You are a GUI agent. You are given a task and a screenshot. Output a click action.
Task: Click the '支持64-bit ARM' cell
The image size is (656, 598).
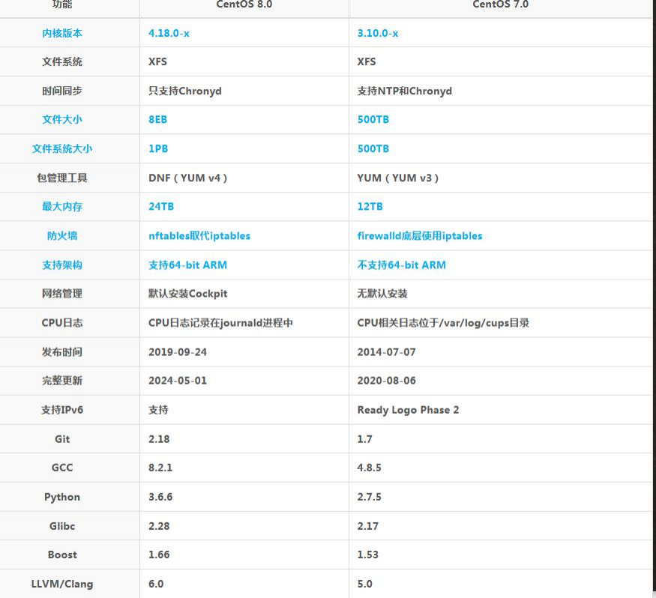[x=187, y=265]
